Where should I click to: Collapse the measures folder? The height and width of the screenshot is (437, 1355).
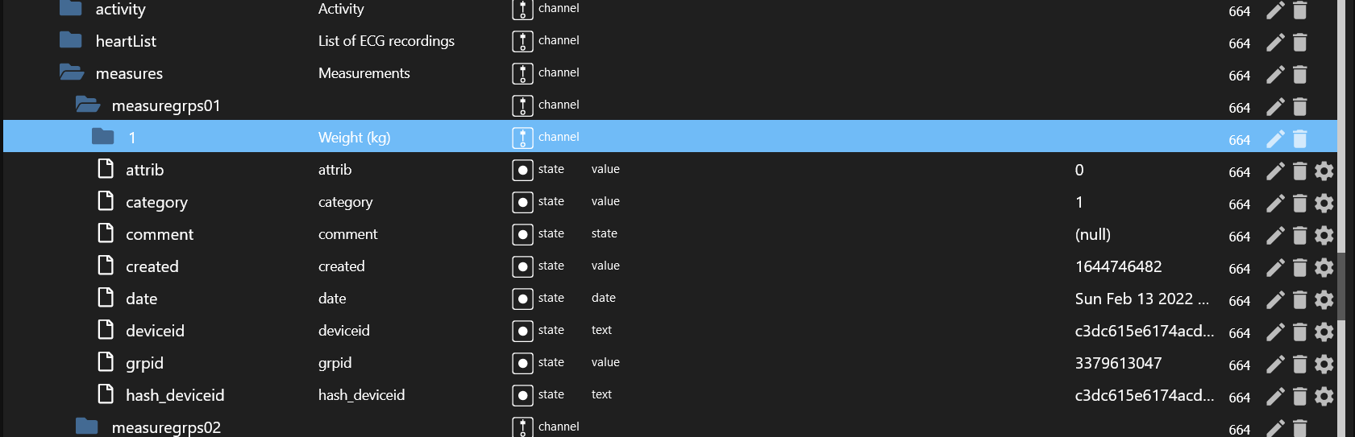pos(72,72)
